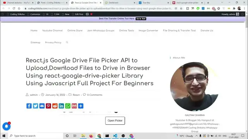This screenshot has width=248, height=139.
Task: Open more share options plus icon
Action: [x=81, y=106]
